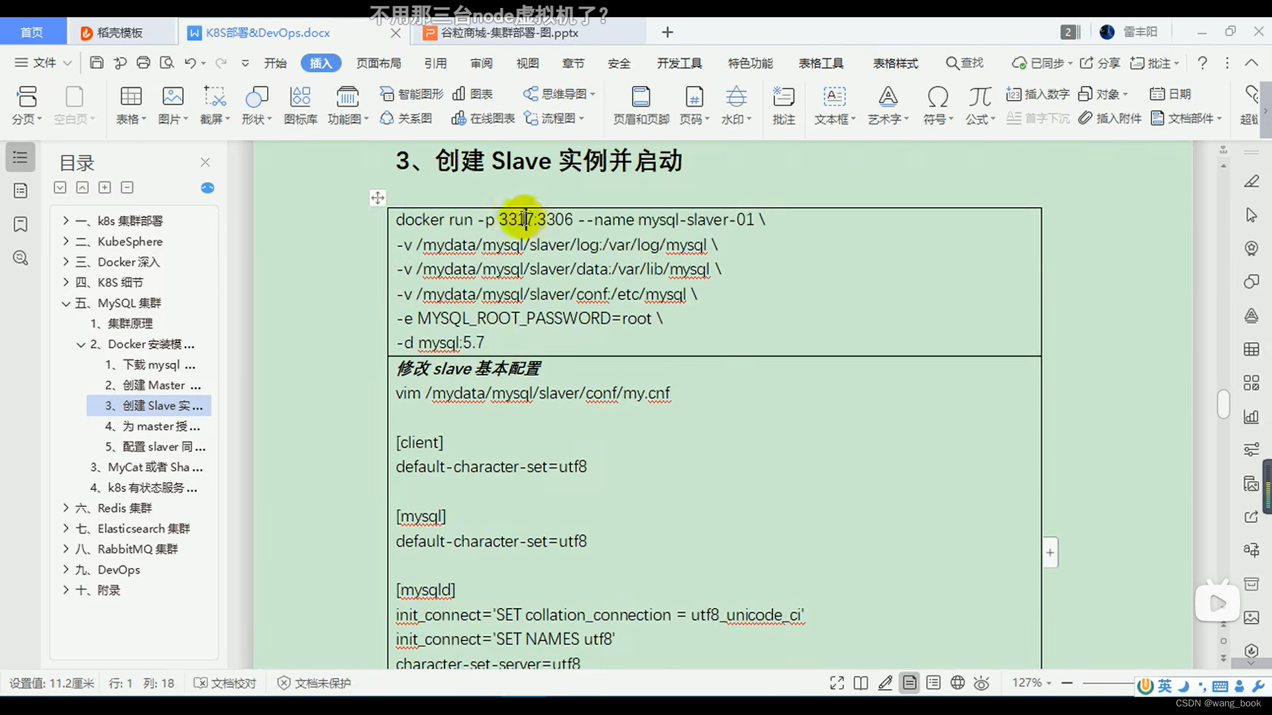Toggle full screen view in status bar

837,683
